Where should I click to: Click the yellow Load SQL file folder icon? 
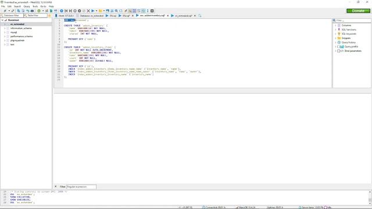pyautogui.click(x=101, y=11)
